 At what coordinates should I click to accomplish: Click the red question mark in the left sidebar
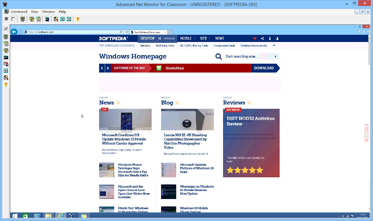coord(6,85)
